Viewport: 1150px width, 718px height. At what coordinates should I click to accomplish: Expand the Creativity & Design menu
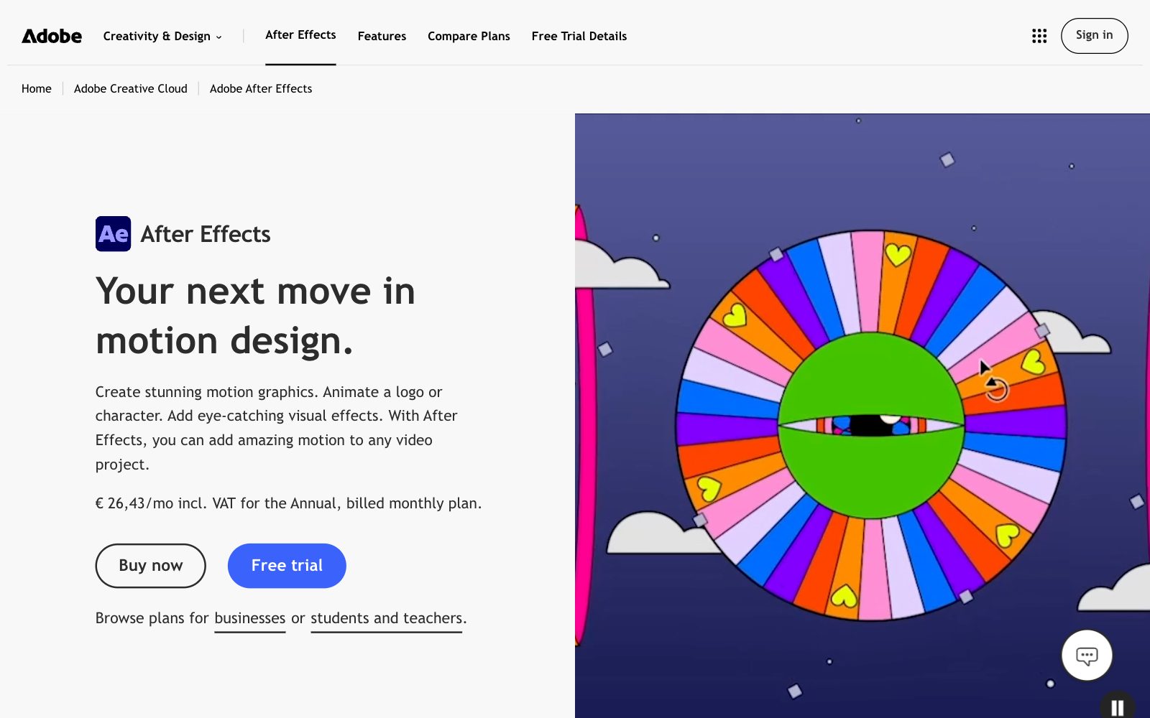pos(162,36)
